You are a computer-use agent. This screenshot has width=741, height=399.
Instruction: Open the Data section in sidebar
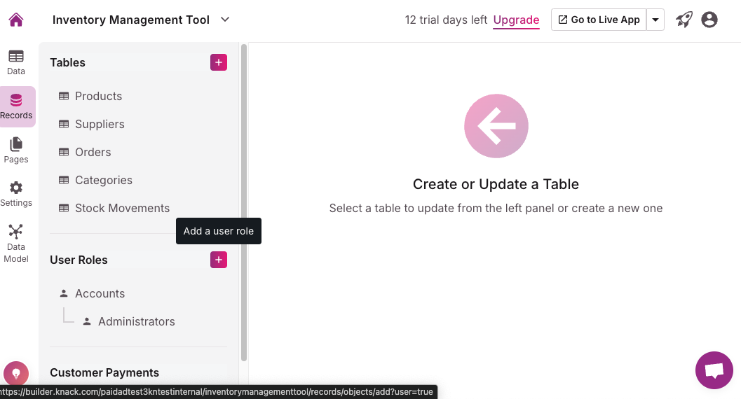click(x=16, y=62)
